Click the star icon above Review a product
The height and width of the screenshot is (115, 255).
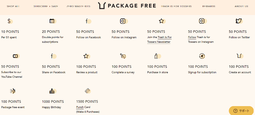[x=86, y=56]
